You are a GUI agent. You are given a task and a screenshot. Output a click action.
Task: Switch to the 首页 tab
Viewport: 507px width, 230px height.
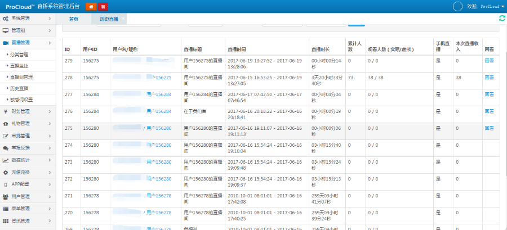click(x=74, y=19)
